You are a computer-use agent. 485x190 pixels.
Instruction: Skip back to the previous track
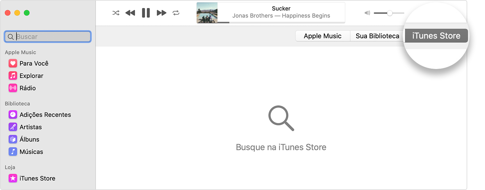pyautogui.click(x=130, y=13)
